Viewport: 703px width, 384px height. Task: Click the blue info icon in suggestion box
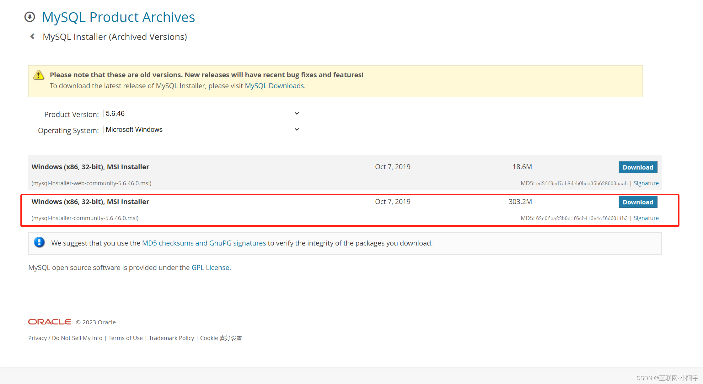point(39,242)
